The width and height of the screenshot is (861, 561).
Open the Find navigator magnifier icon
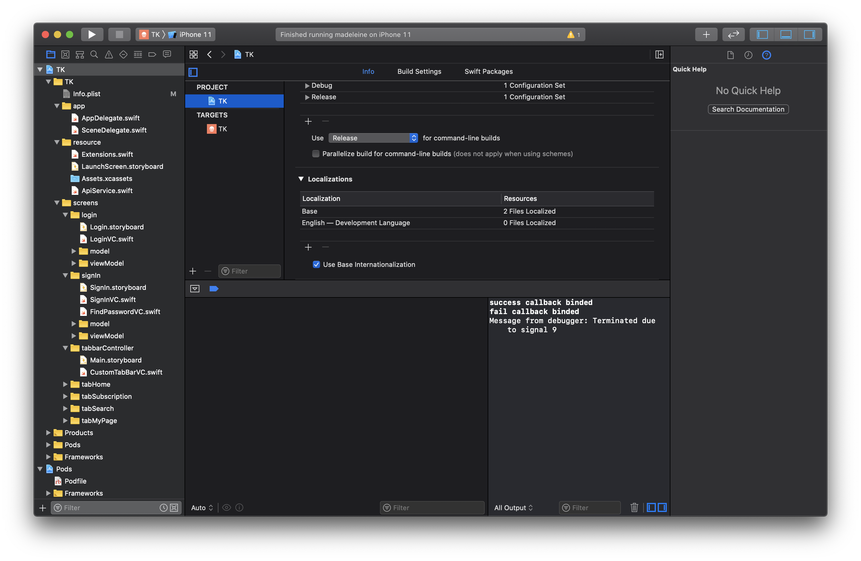click(x=94, y=55)
